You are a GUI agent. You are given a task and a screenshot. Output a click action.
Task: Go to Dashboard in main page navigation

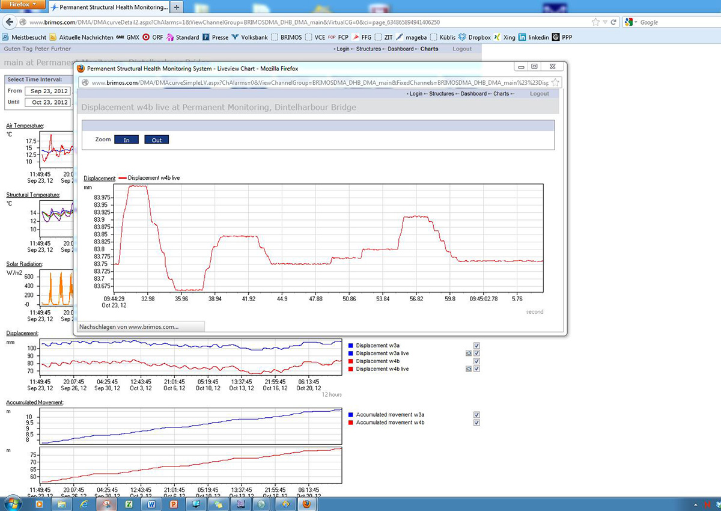401,49
